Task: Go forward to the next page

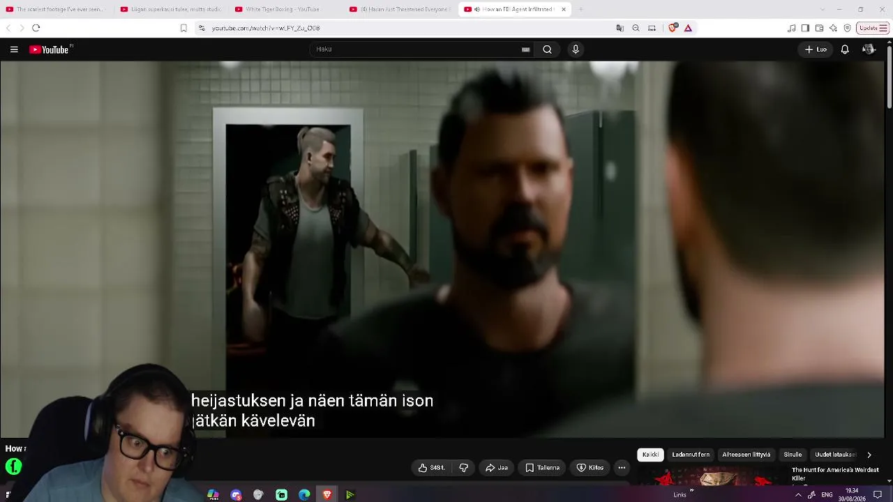Action: (22, 28)
